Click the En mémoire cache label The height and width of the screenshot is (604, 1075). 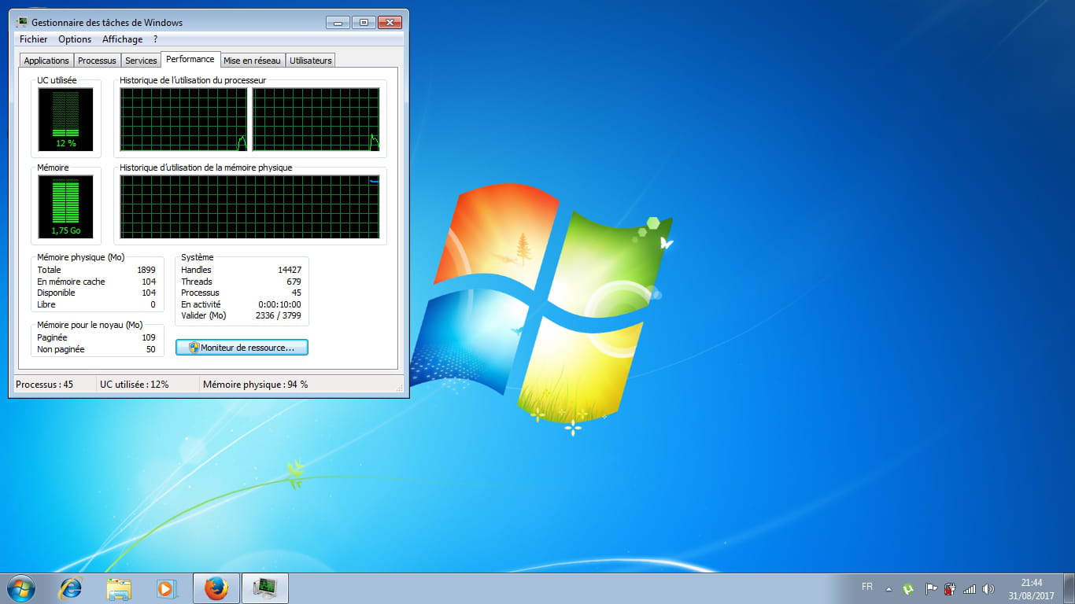pos(71,282)
